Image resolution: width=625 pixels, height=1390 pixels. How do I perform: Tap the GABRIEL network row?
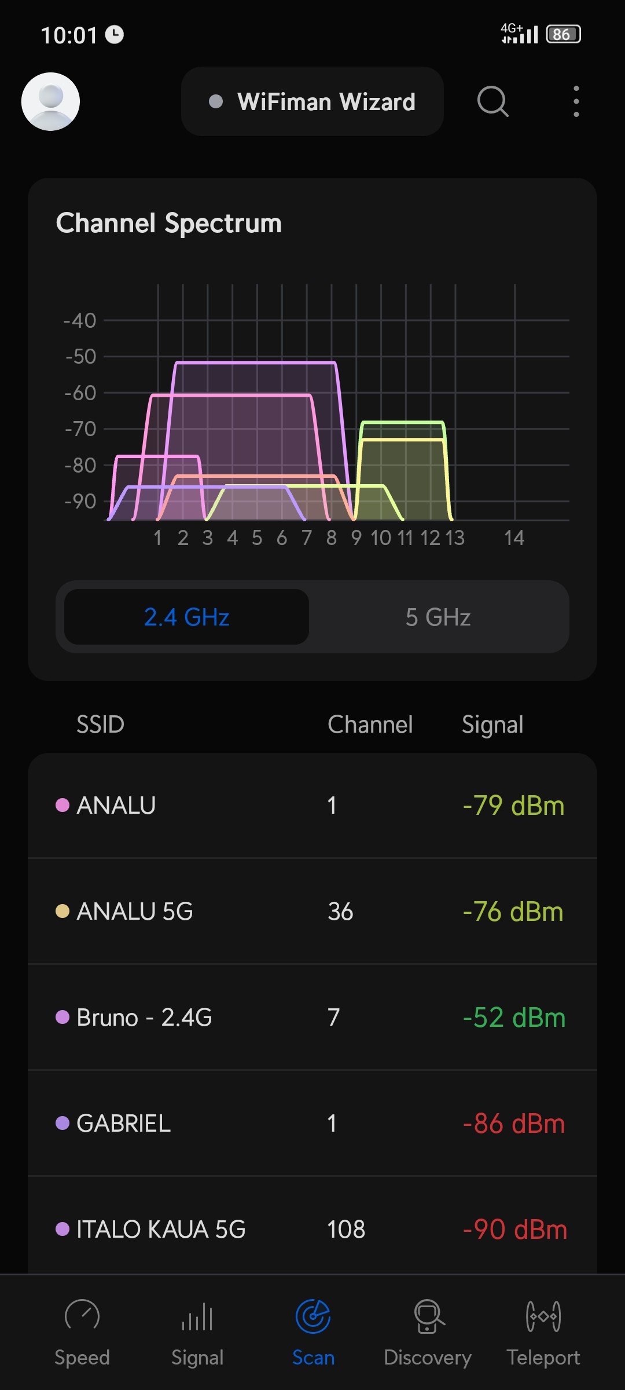[x=312, y=1124]
